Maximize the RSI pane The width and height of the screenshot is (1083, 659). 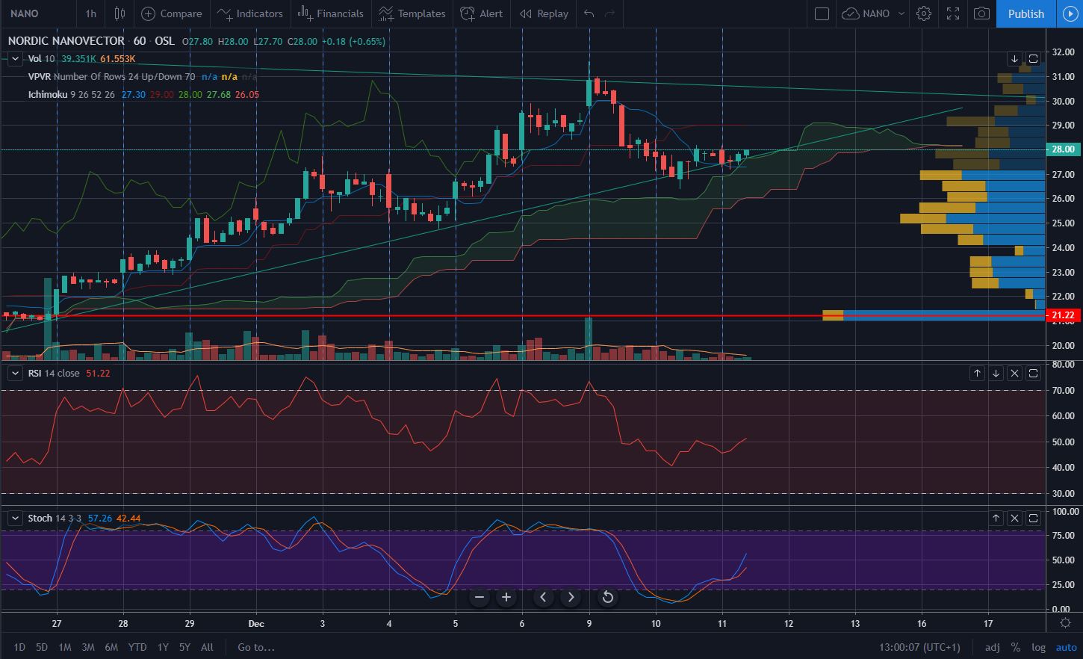1034,373
